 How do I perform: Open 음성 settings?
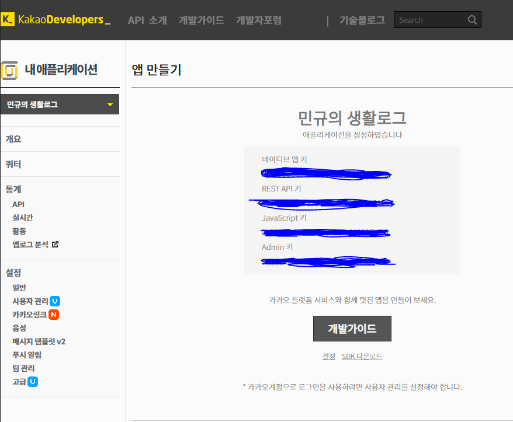[19, 328]
